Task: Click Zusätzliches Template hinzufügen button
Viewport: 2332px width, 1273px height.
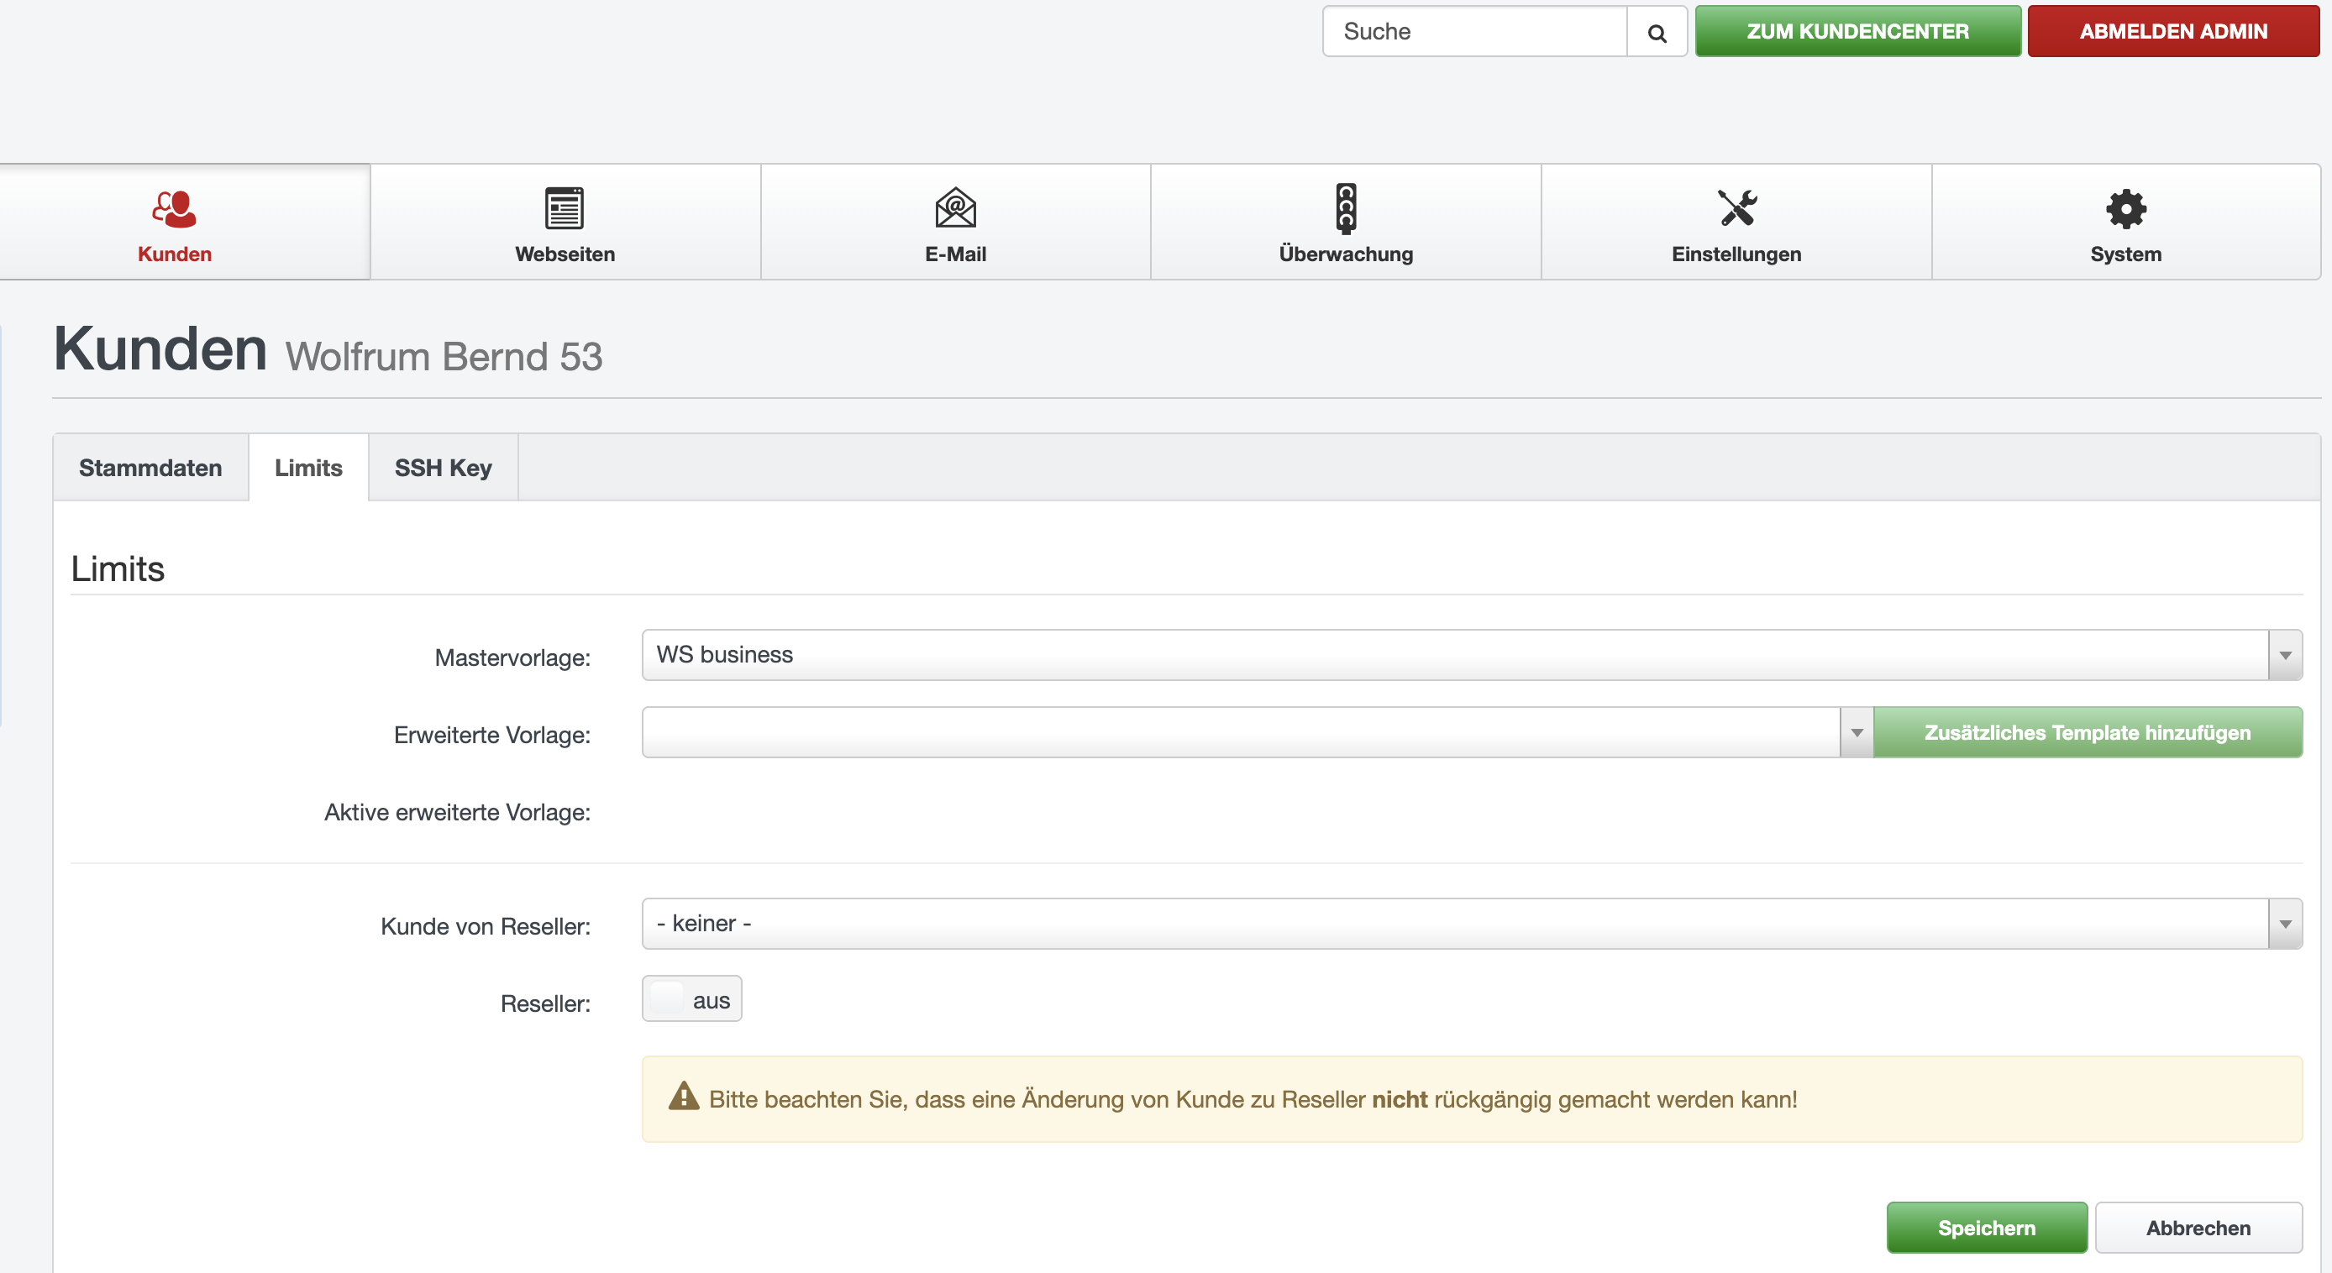Action: [x=2087, y=733]
